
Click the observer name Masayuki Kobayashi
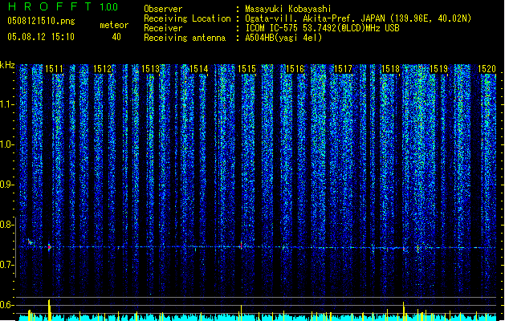[x=287, y=9]
